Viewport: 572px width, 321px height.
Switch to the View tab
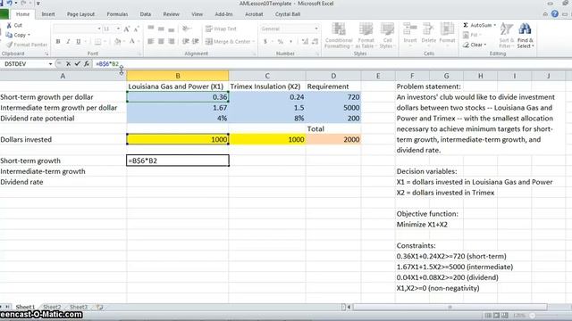[x=197, y=14]
